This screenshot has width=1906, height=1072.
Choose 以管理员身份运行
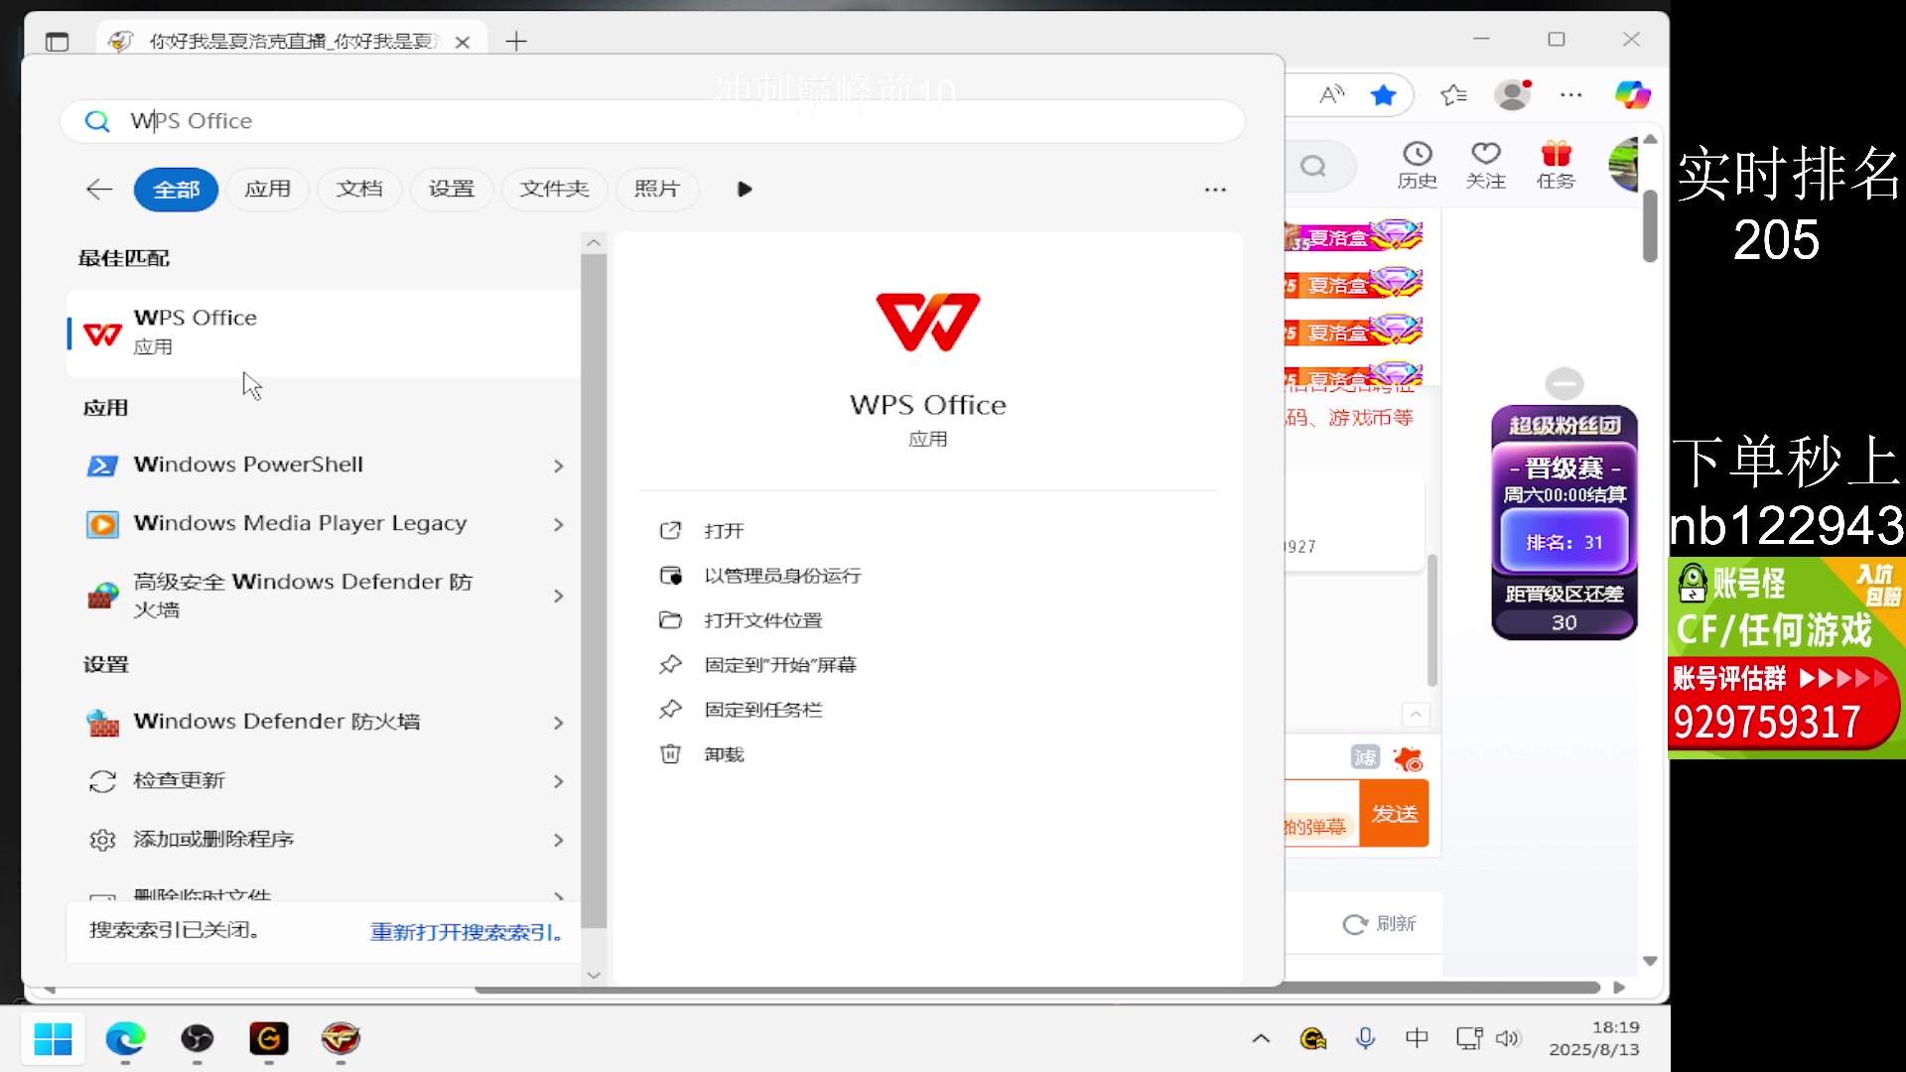coord(782,576)
